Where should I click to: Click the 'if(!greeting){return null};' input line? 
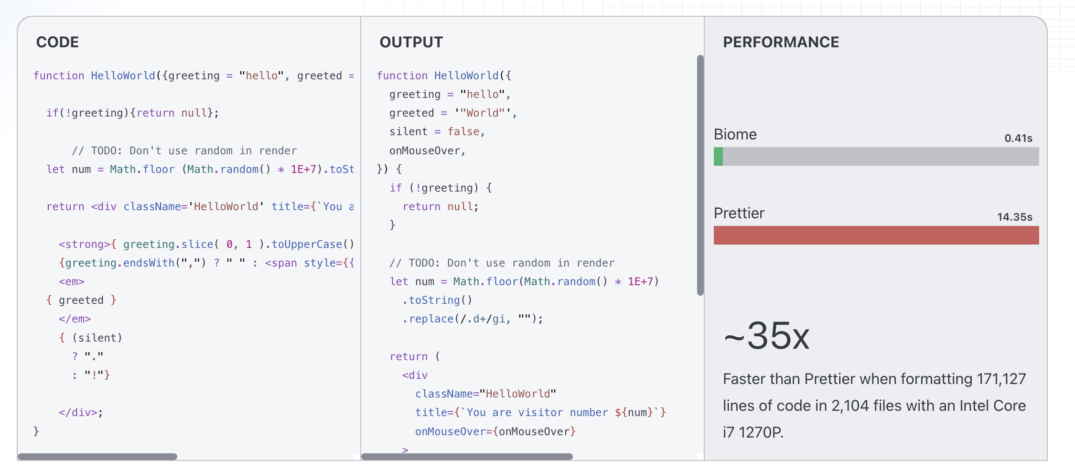(x=132, y=113)
